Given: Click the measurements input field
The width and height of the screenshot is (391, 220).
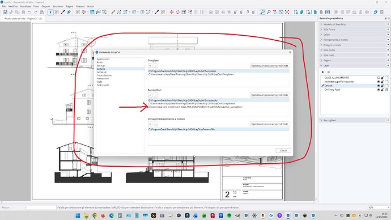Looking at the screenshot, I should click(x=41, y=208).
